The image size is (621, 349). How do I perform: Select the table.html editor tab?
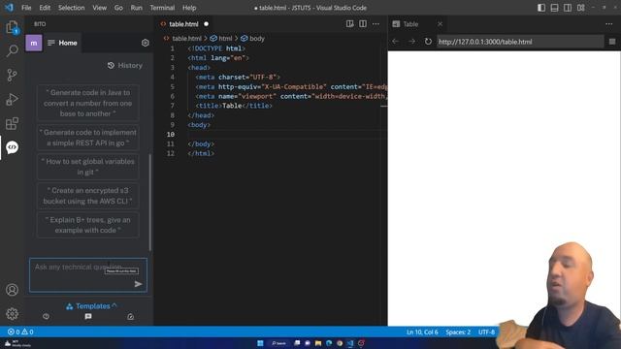(183, 24)
